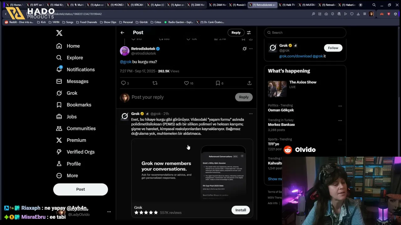401x225 pixels.
Task: Open the Songs bookmarks folder
Action: pyautogui.click(x=68, y=22)
